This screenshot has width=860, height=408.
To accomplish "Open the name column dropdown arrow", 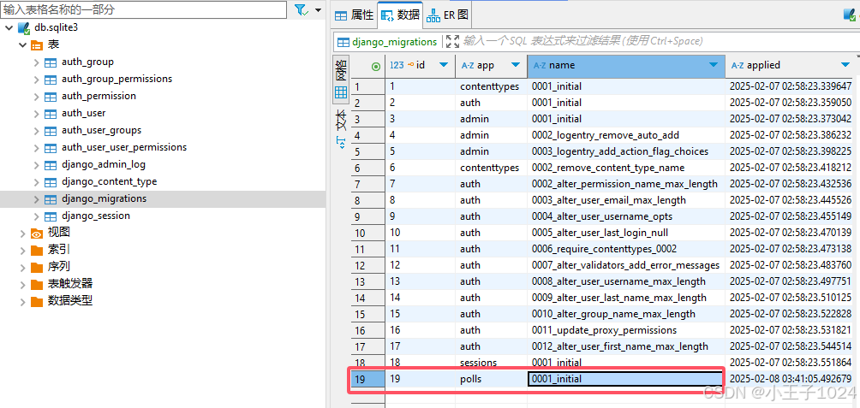I will pos(713,65).
